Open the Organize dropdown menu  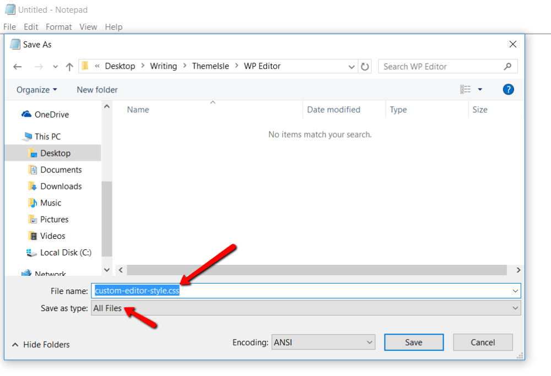(36, 89)
